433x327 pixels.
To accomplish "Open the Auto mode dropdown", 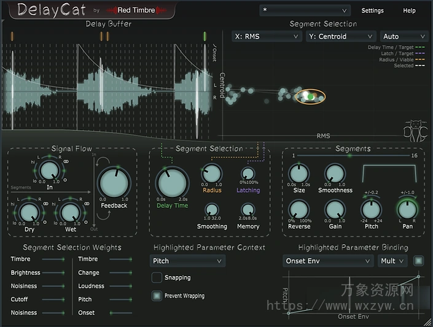I will coord(404,37).
